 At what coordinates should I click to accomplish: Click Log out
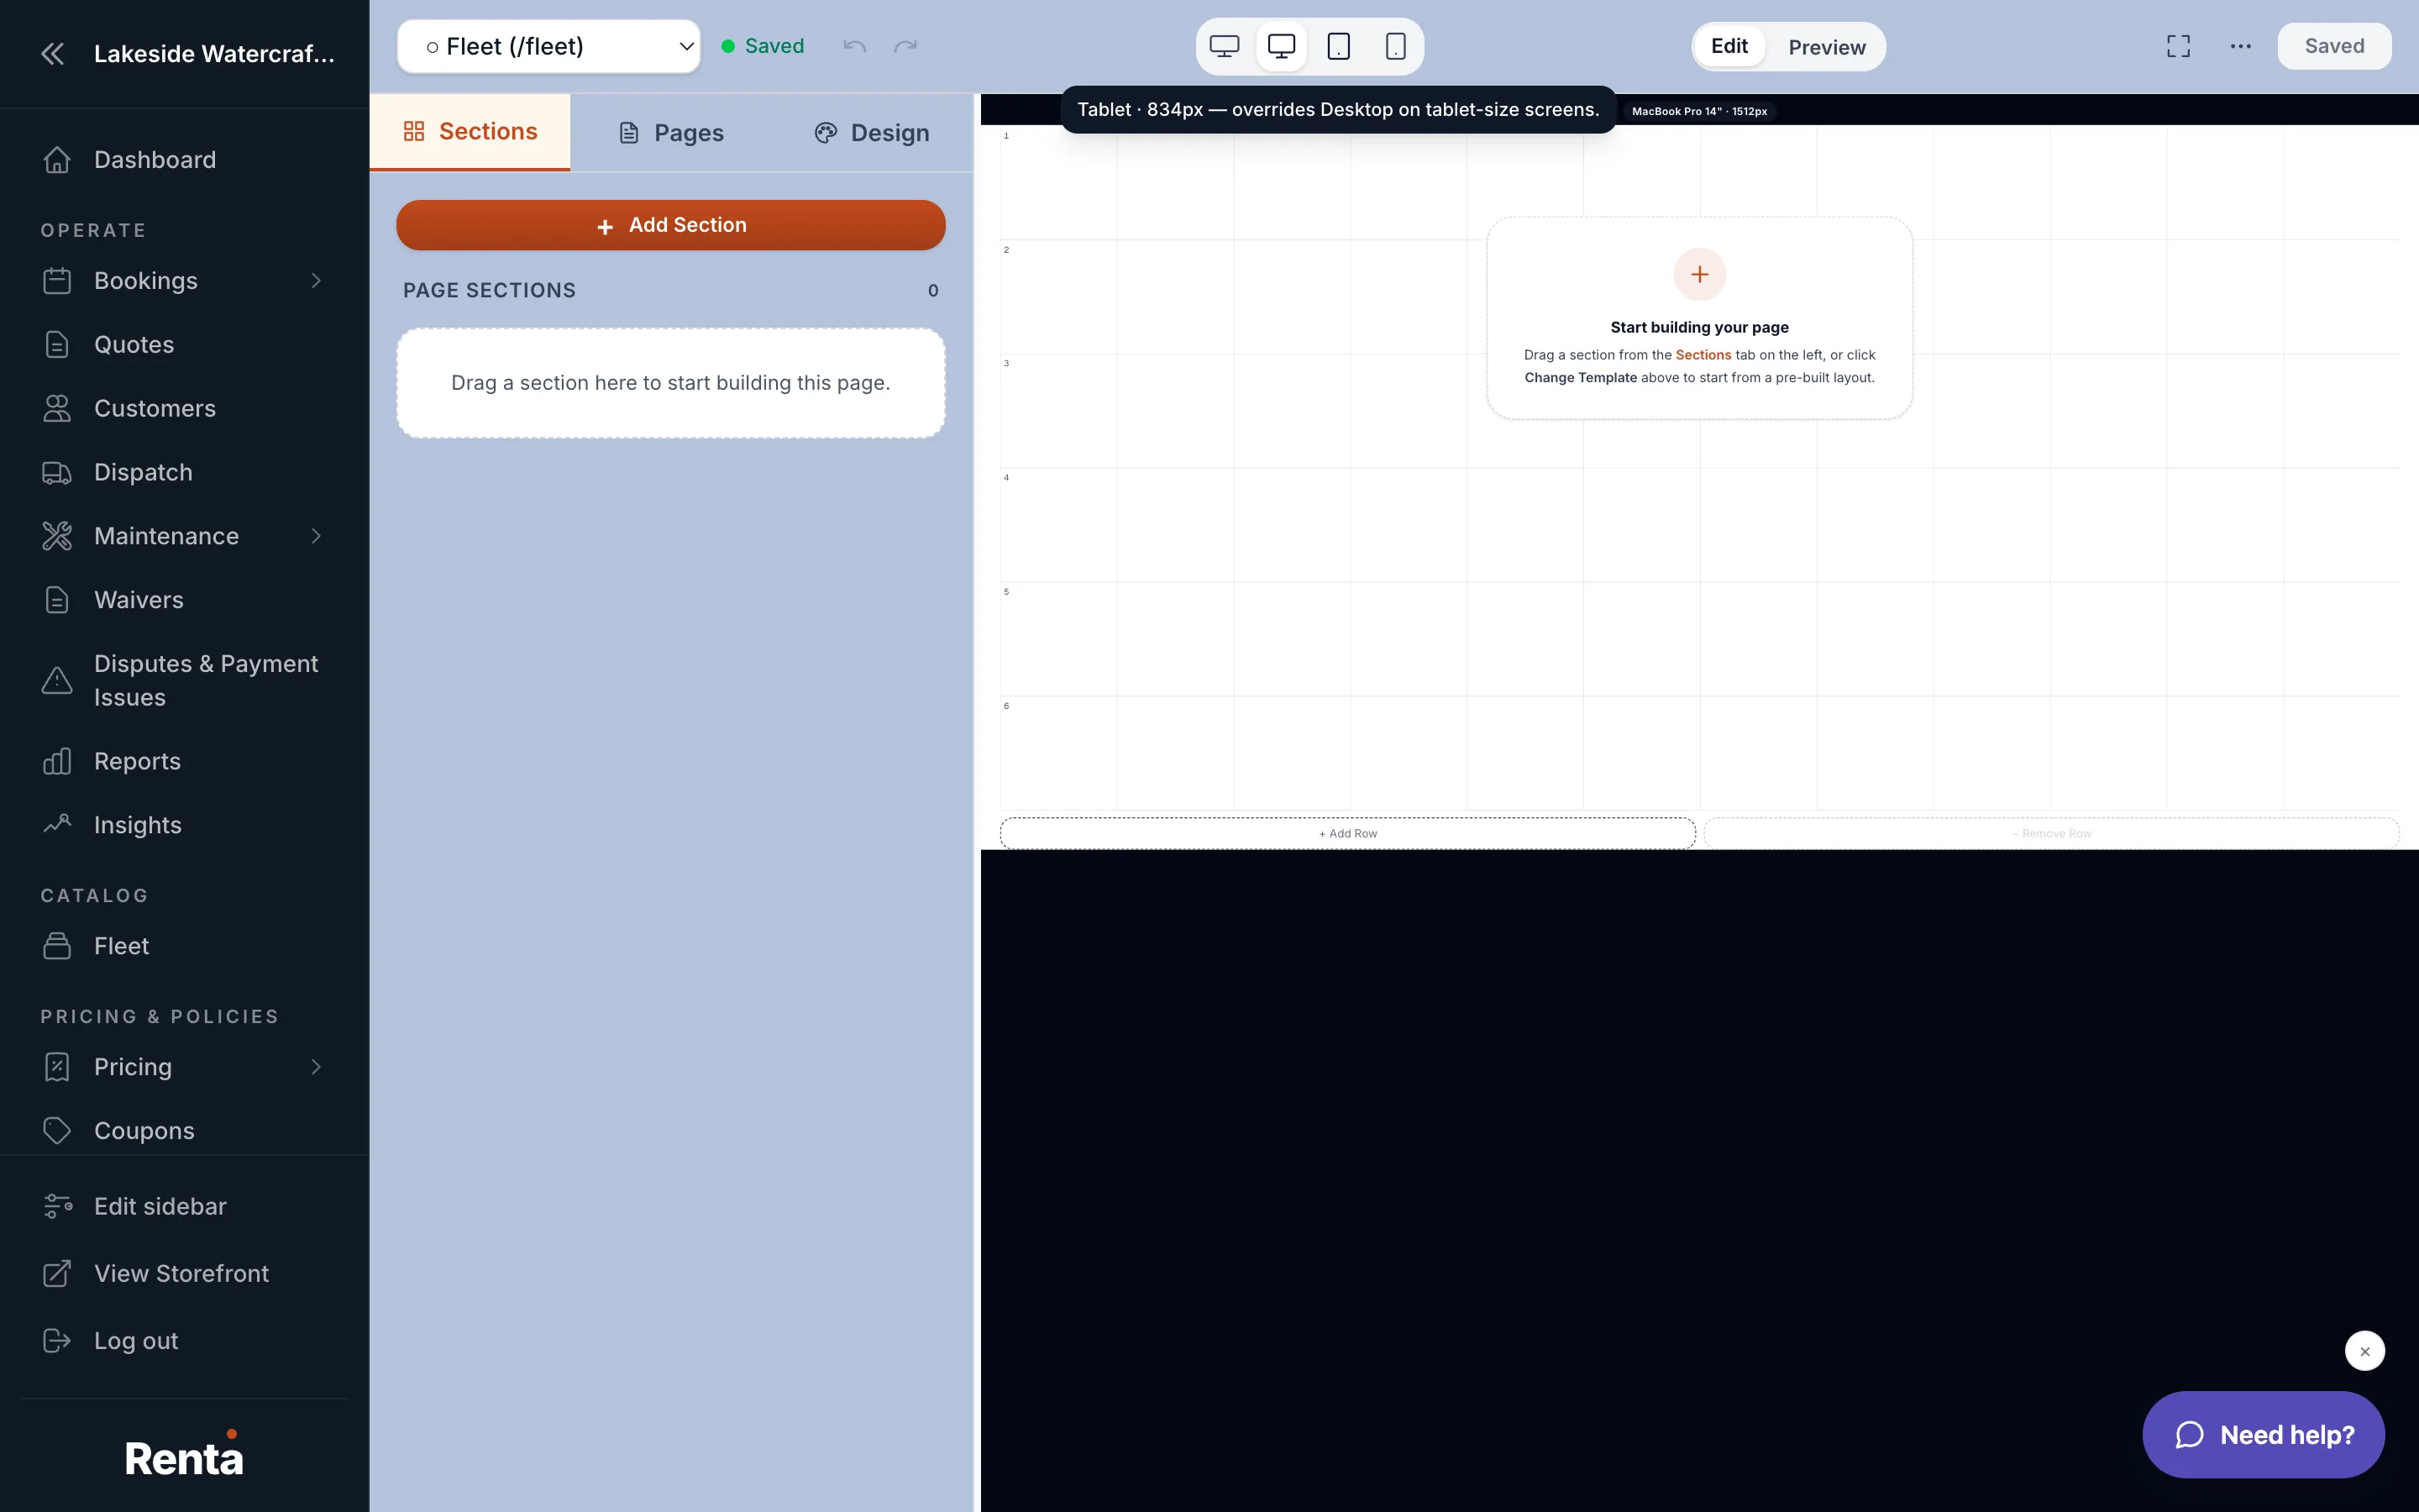click(x=136, y=1340)
